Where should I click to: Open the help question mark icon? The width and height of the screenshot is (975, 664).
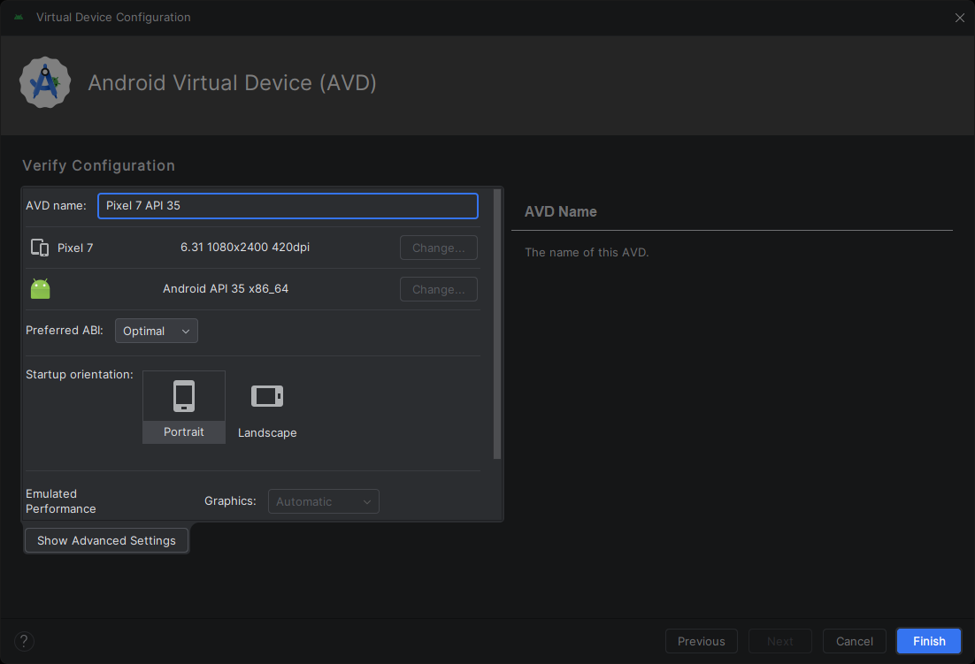(24, 641)
